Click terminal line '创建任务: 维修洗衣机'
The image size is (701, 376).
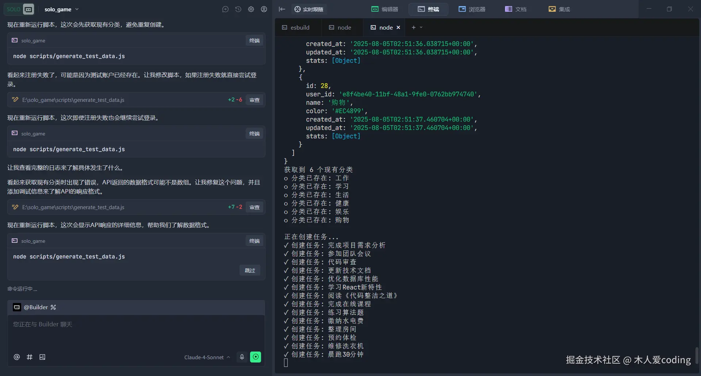coord(324,346)
